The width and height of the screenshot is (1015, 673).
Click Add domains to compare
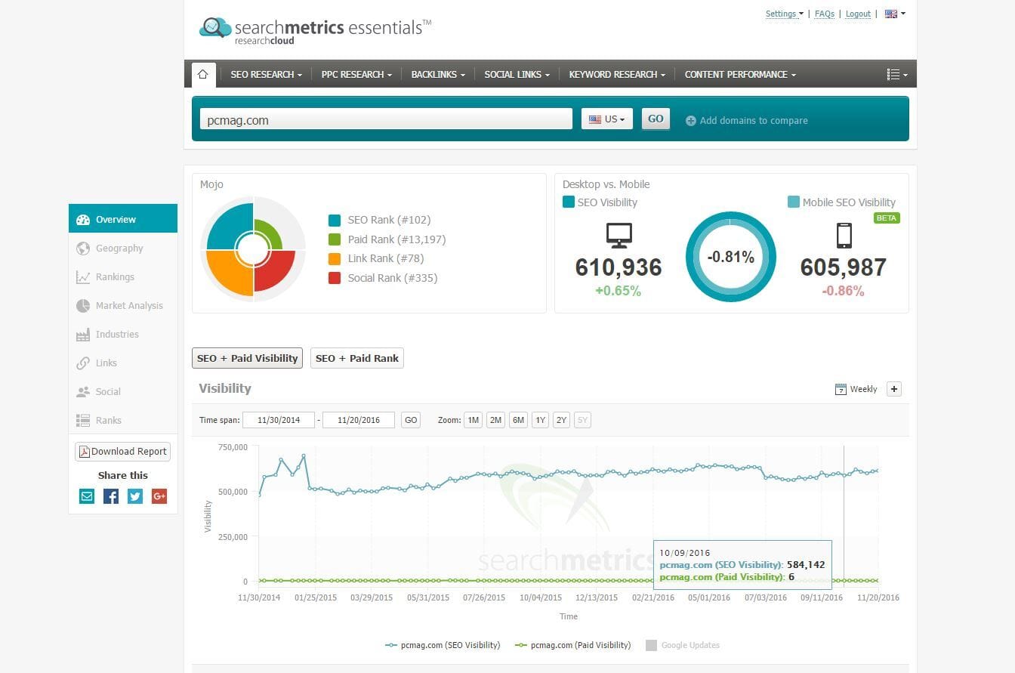coord(753,119)
